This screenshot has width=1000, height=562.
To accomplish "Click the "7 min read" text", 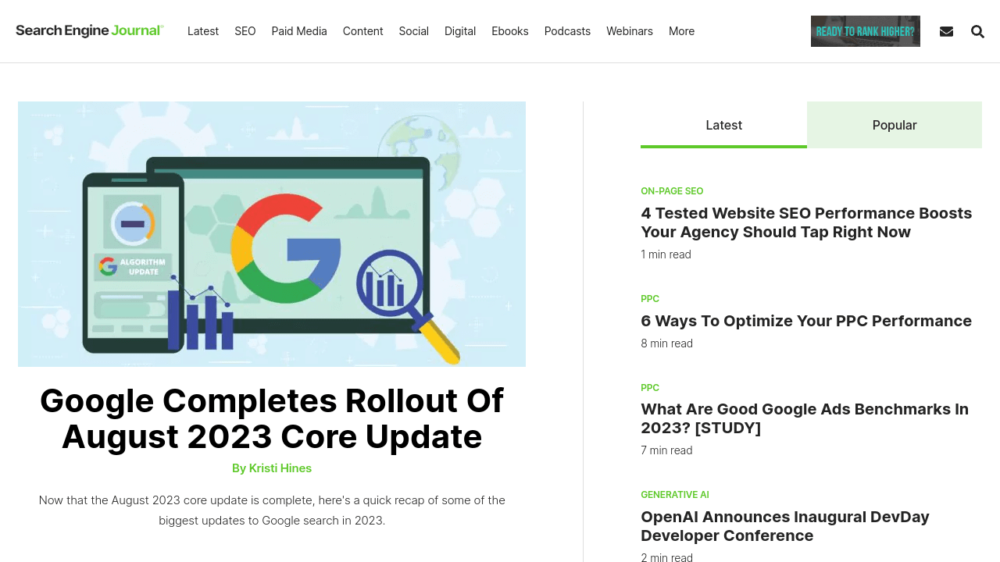I will click(666, 450).
